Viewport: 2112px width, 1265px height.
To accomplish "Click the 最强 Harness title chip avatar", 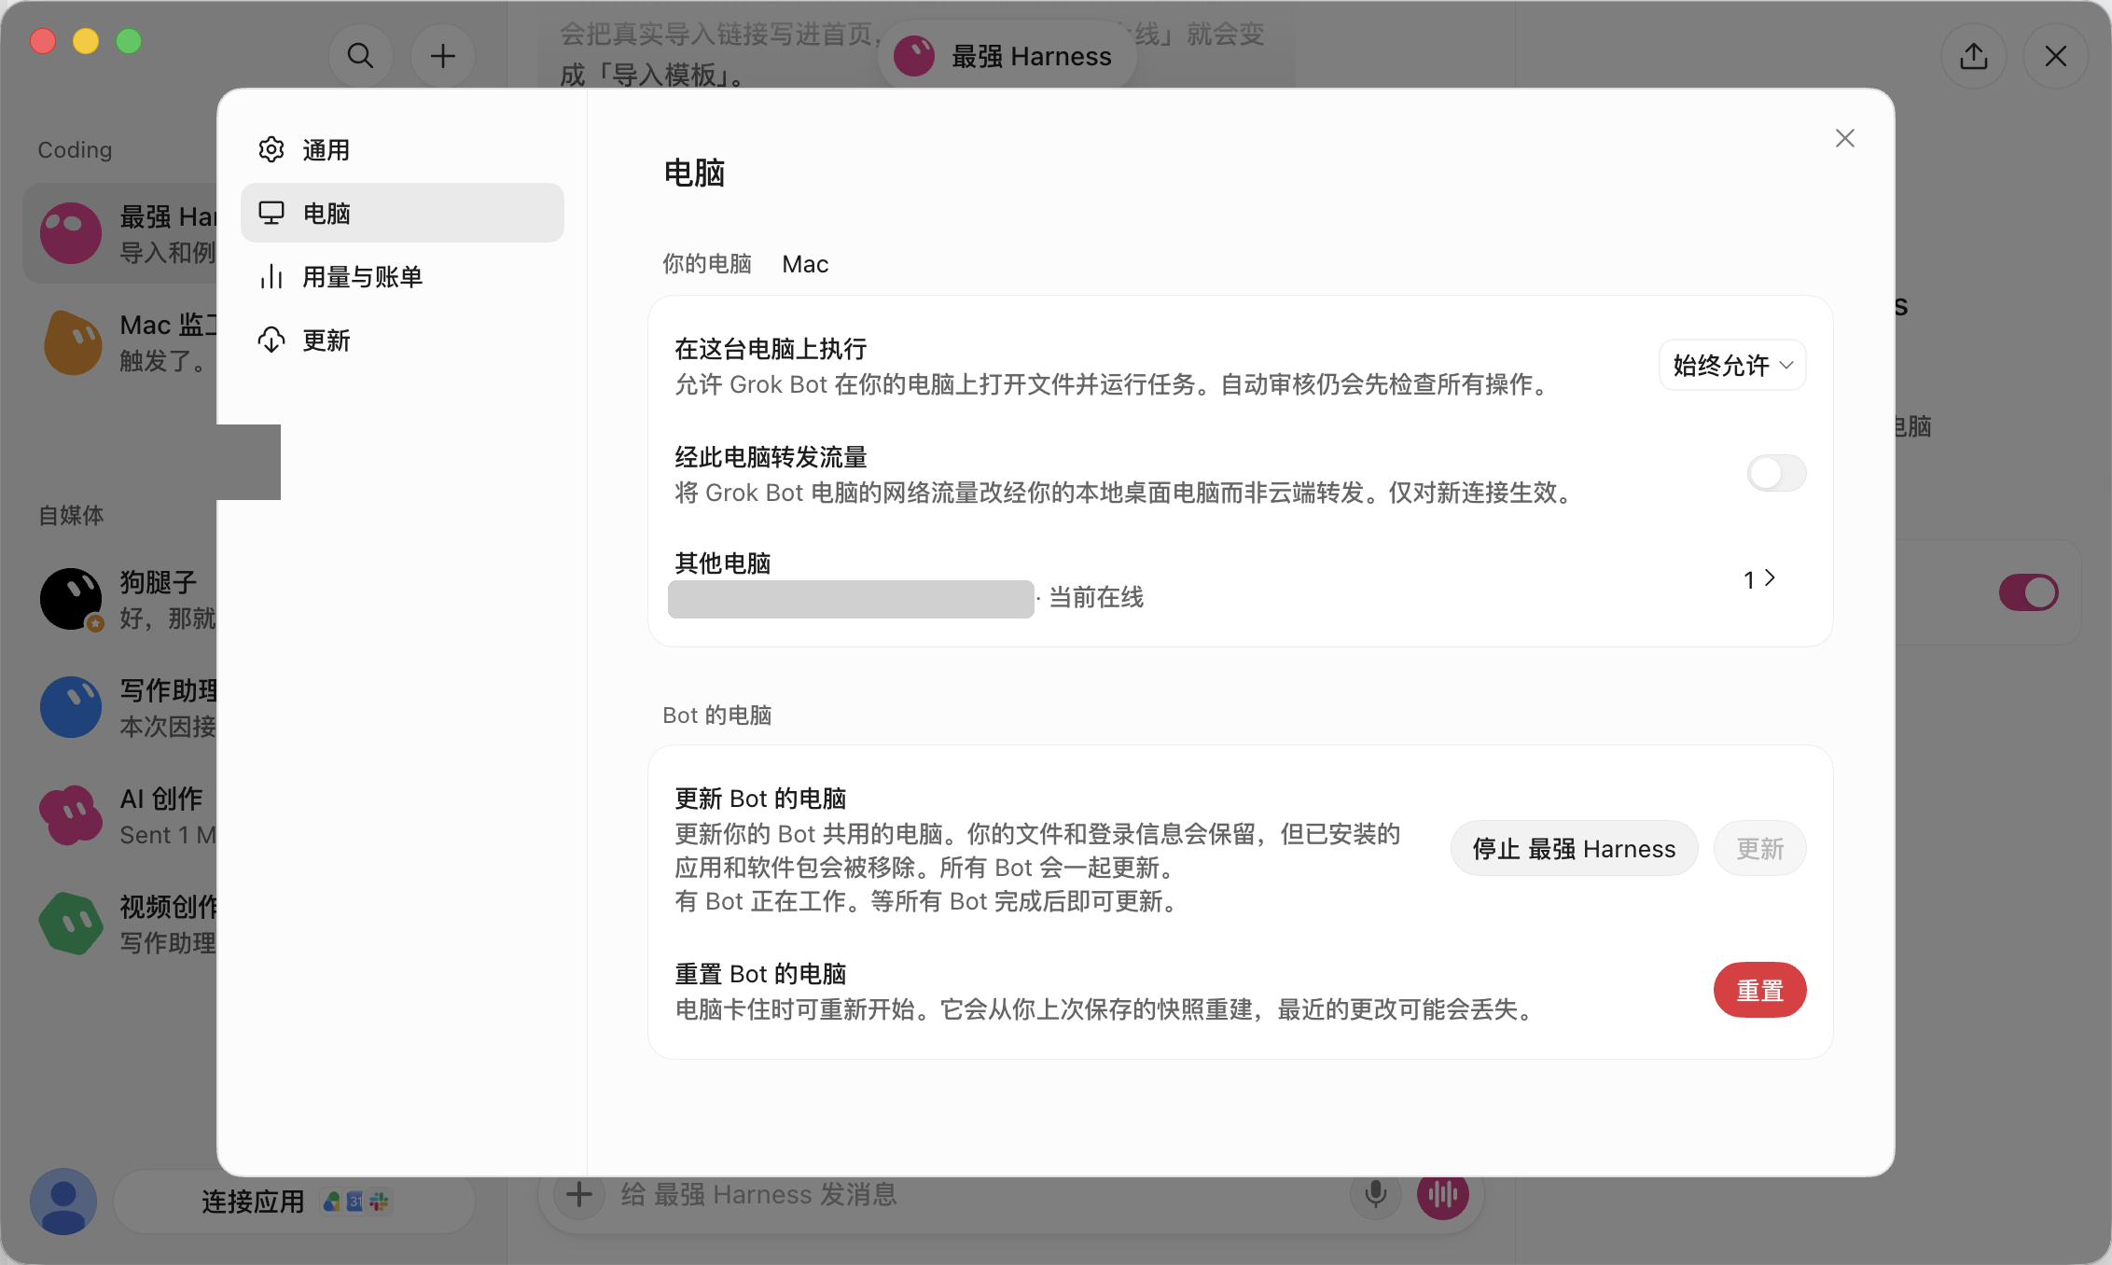I will [914, 56].
